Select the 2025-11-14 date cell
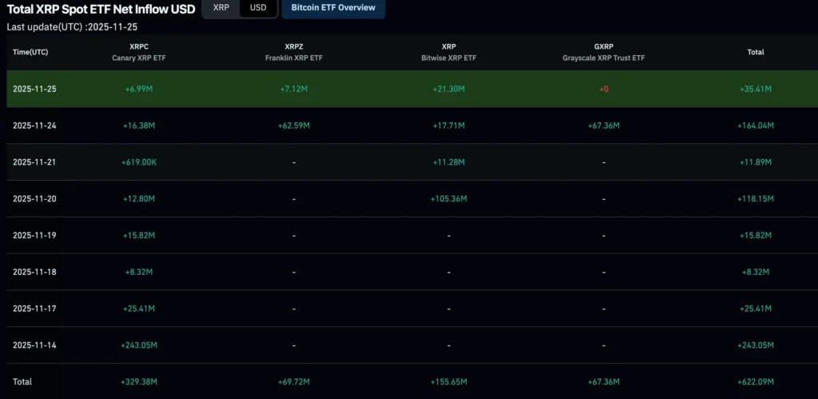The height and width of the screenshot is (399, 818). (x=34, y=345)
